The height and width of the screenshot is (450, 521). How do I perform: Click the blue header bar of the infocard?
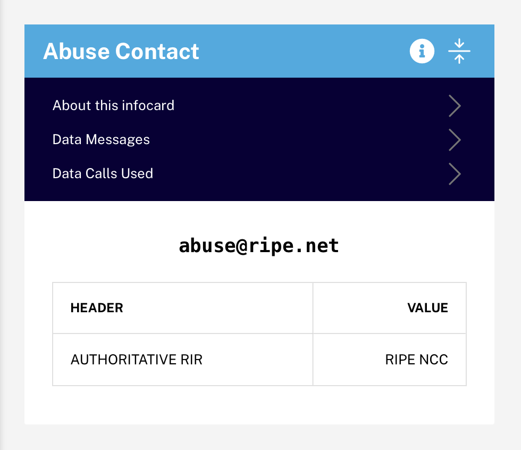pos(299,51)
